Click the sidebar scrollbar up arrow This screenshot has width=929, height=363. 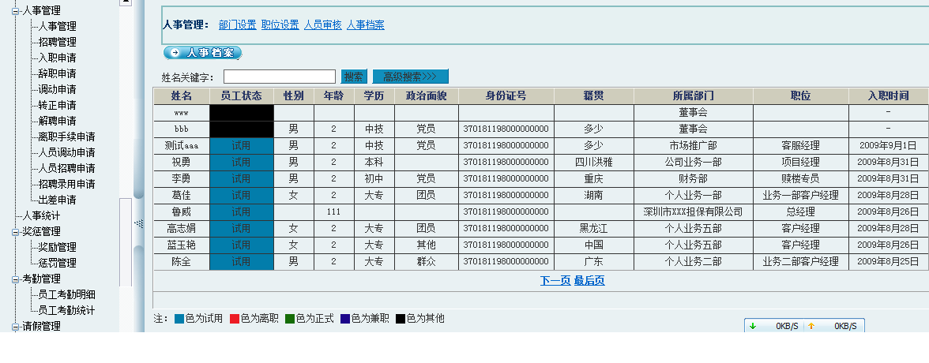[x=126, y=2]
